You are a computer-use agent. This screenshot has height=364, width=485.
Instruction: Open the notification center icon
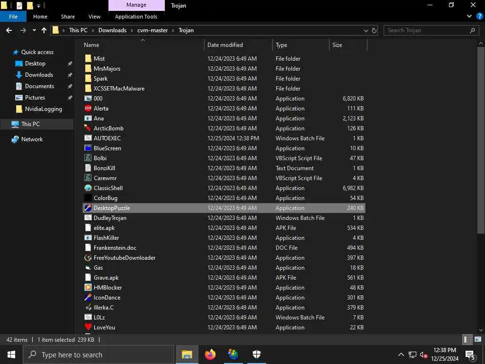[x=470, y=355]
